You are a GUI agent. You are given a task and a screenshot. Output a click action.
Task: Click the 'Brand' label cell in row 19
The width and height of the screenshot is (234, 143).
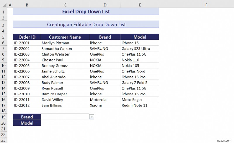(27, 117)
